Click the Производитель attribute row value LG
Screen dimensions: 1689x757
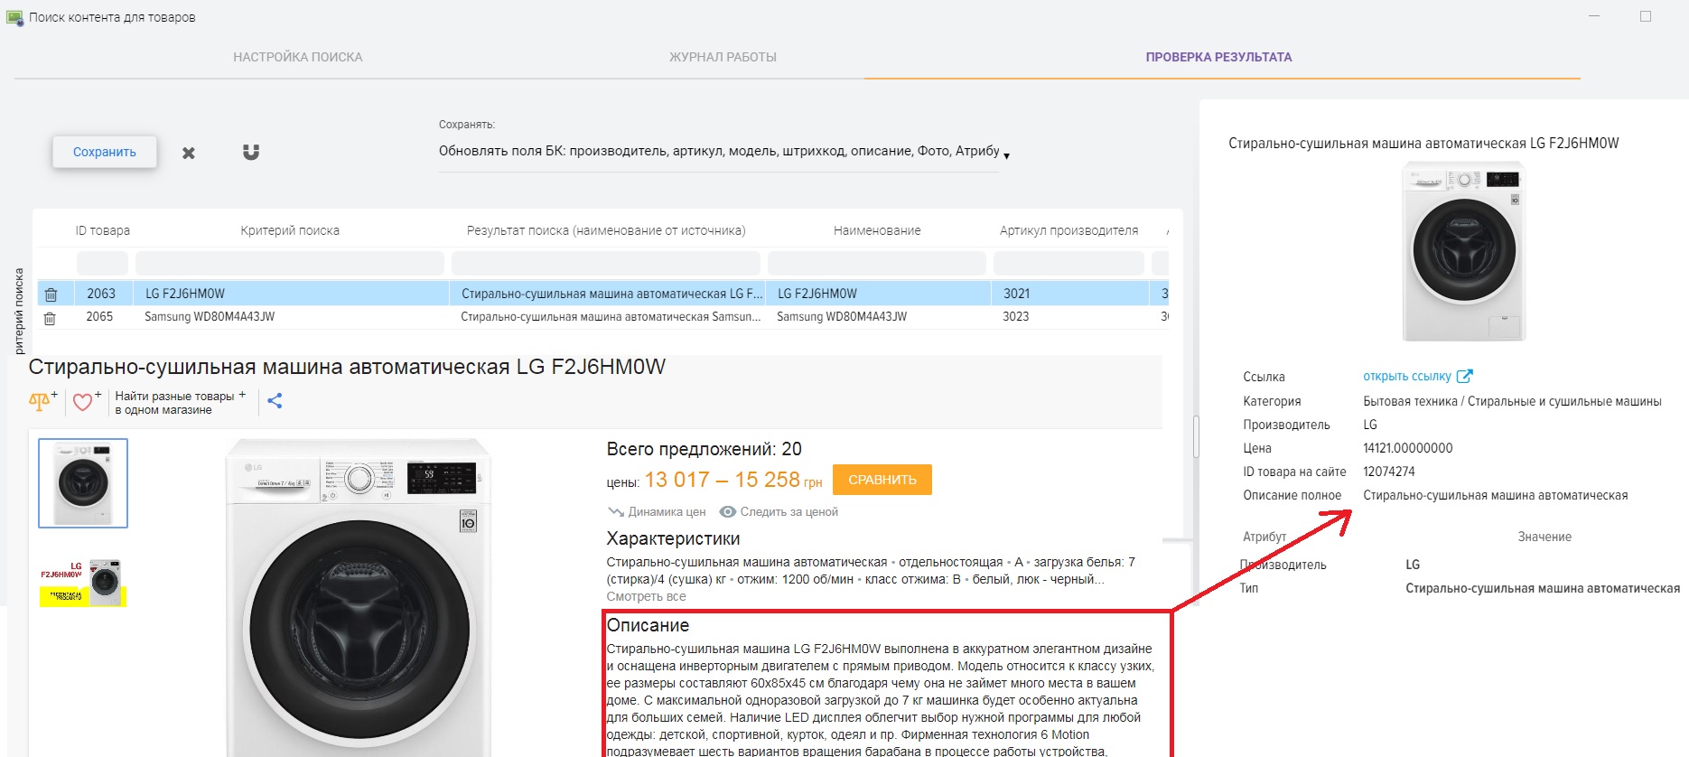click(1413, 565)
